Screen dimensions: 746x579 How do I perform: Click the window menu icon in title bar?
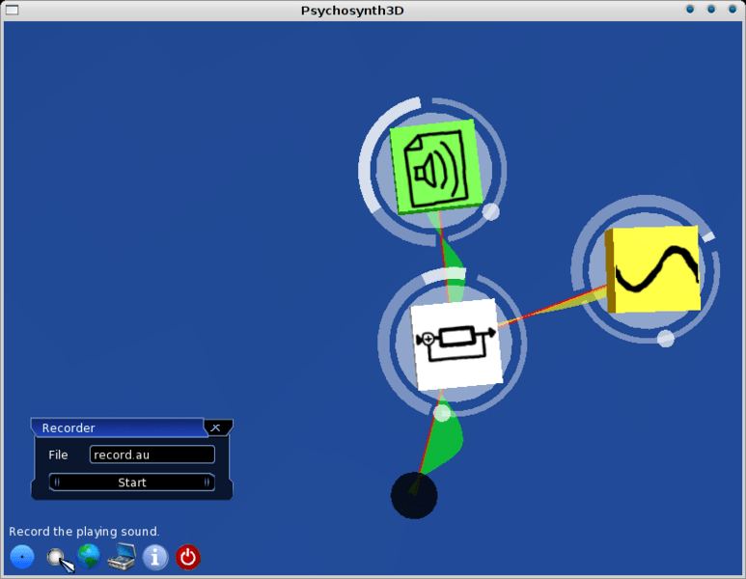13,10
